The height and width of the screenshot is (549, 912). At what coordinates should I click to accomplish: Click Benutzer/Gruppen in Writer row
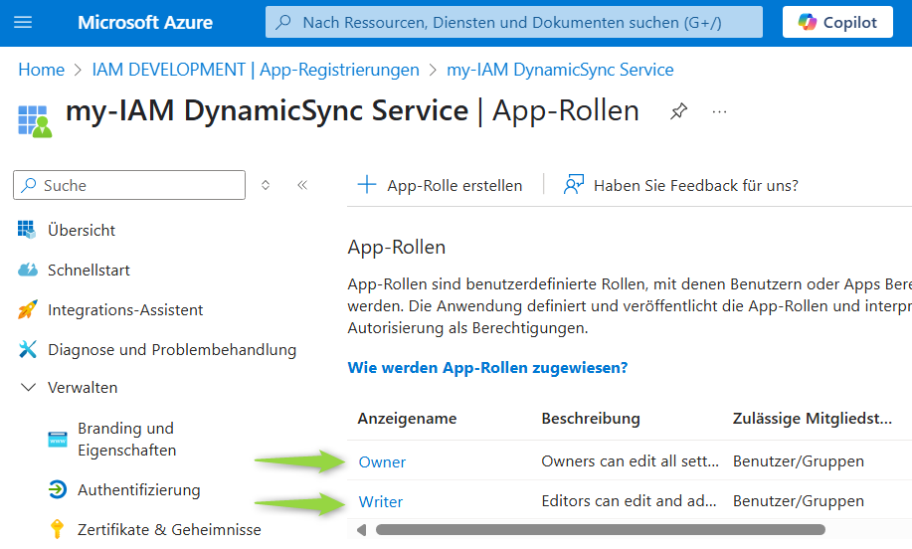click(798, 500)
